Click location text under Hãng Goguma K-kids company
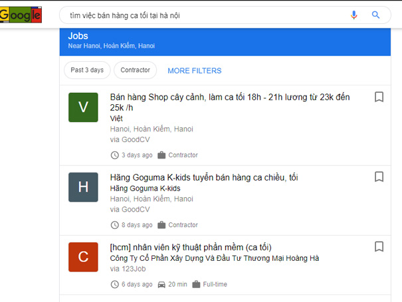The image size is (402, 302). [x=151, y=199]
